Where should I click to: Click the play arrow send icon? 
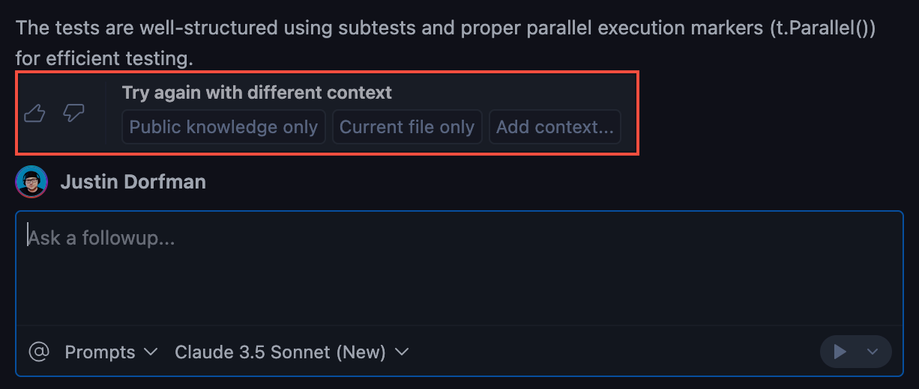(840, 352)
